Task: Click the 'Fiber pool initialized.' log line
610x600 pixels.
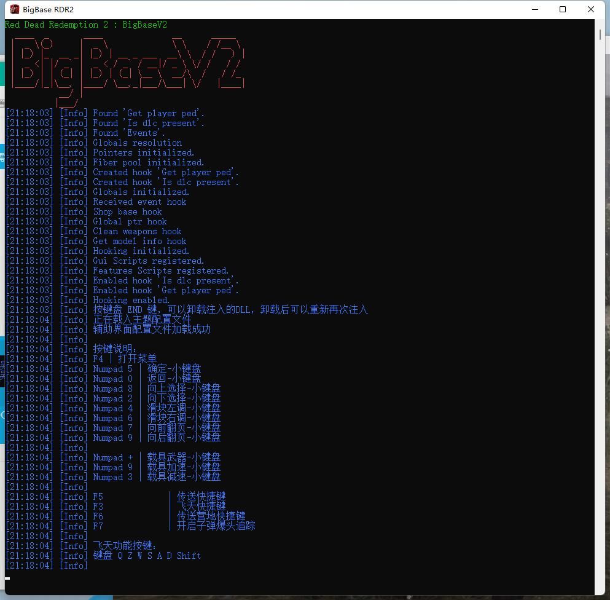Action: coord(105,162)
